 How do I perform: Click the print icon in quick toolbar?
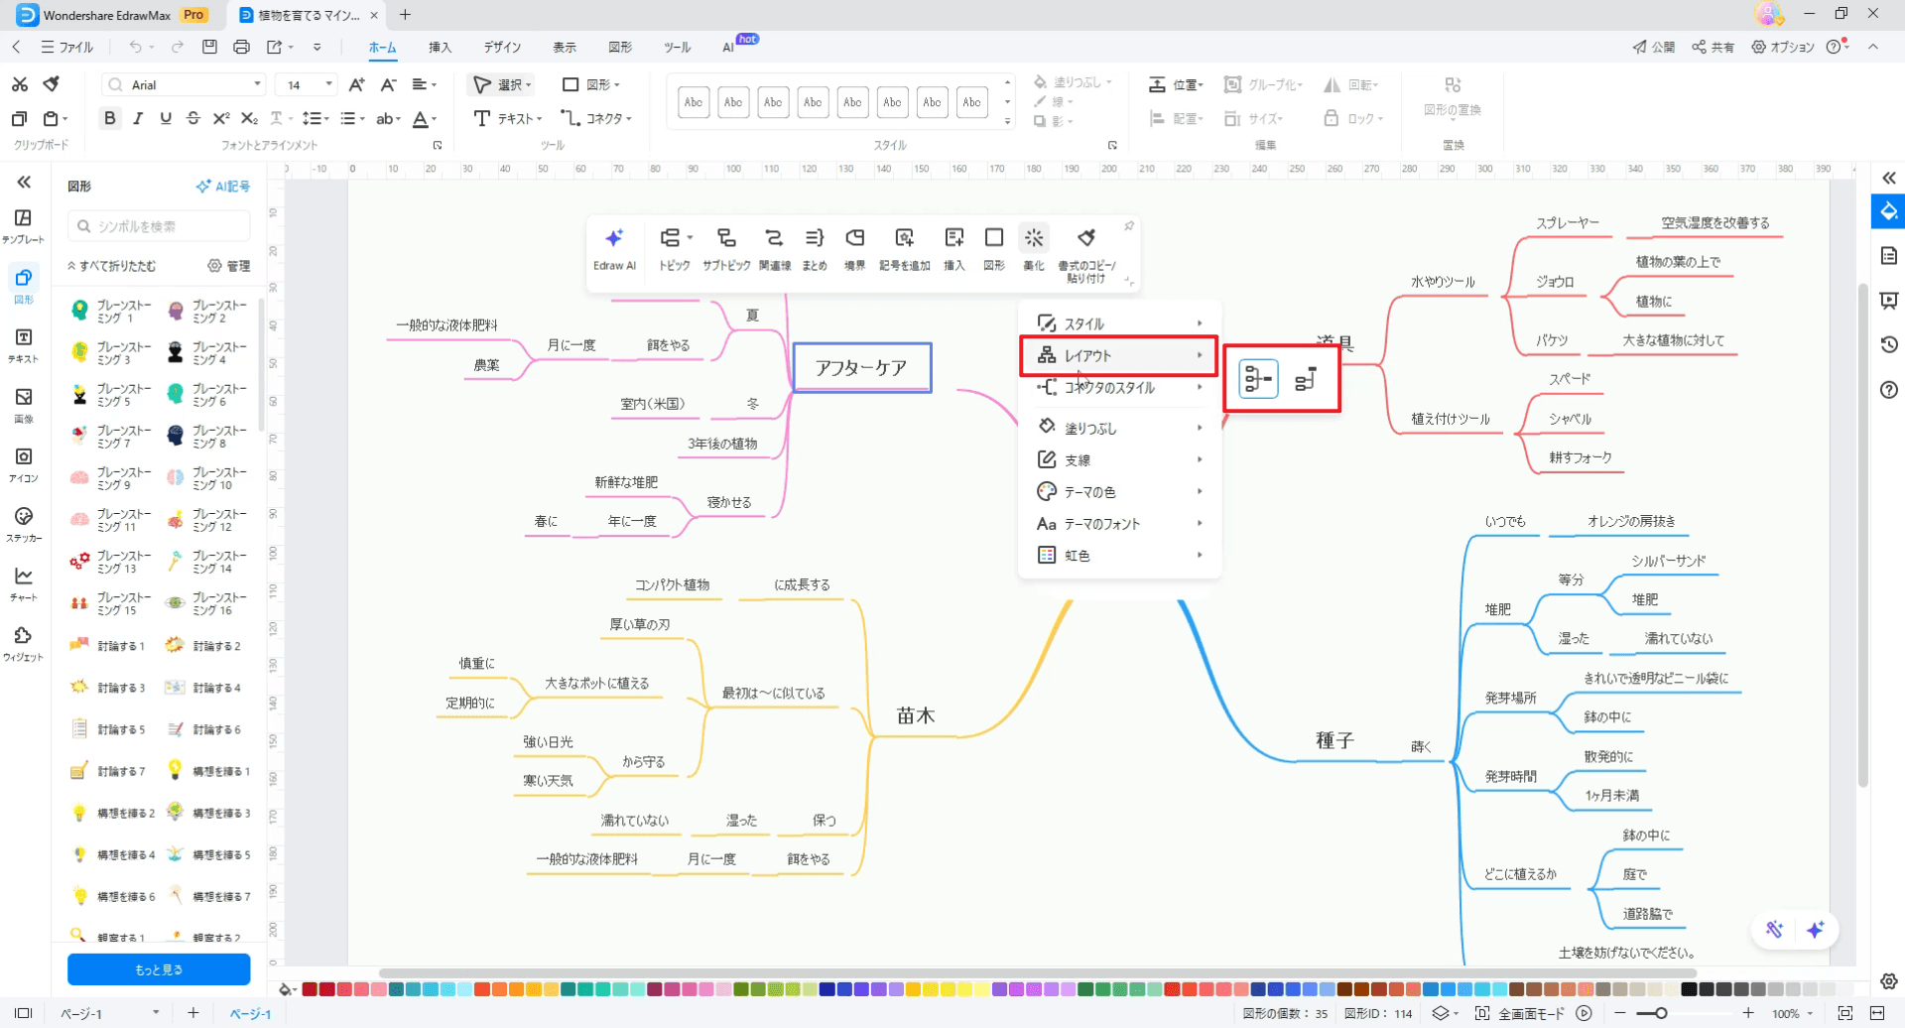coord(241,47)
